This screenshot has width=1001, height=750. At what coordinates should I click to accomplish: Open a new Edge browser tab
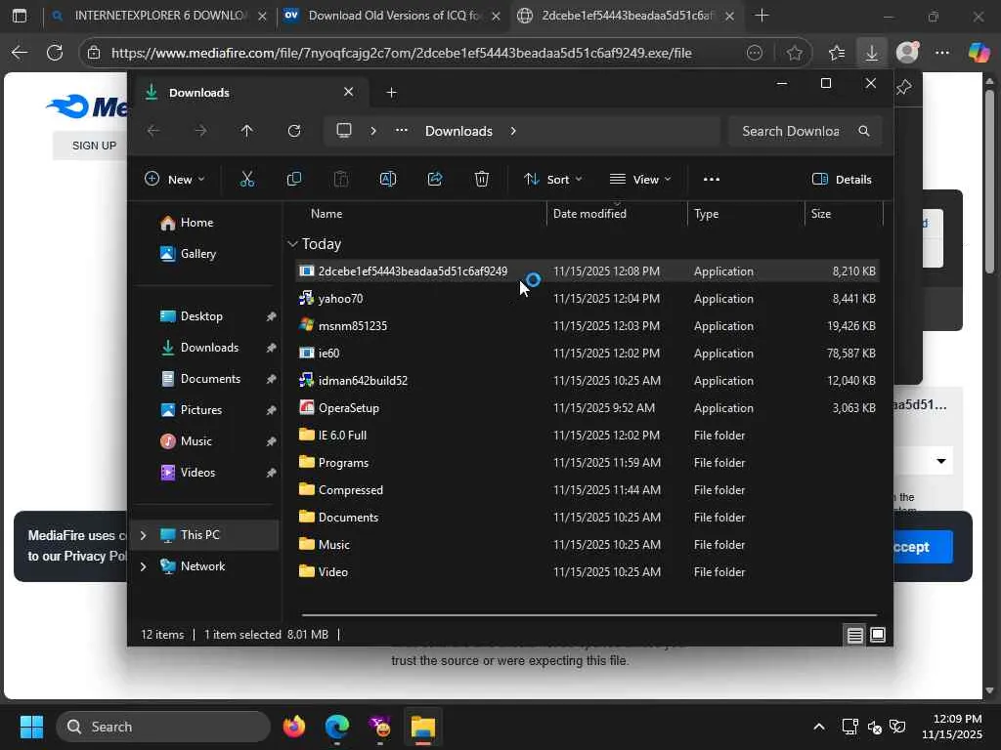coord(762,16)
